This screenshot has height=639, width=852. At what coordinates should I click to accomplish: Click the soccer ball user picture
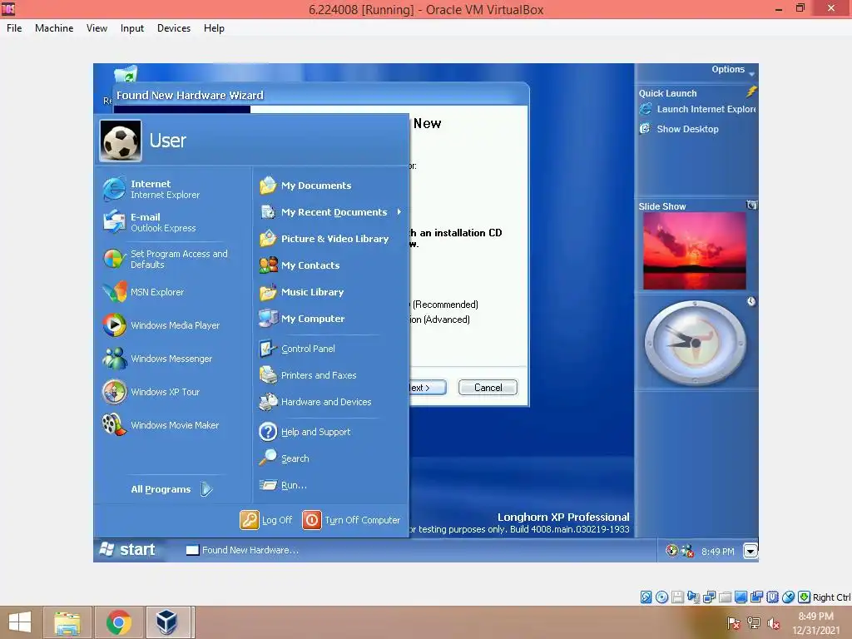121,141
